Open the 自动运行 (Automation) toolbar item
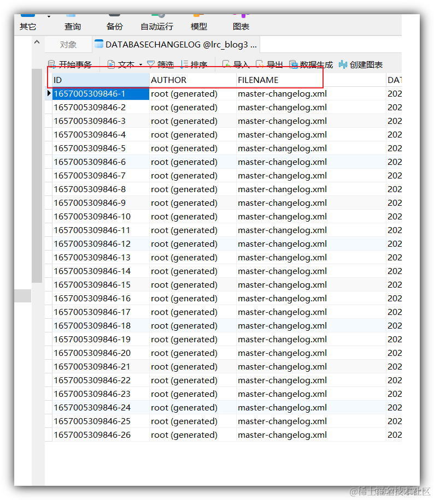Viewport: 434px width, 500px height. point(157,22)
